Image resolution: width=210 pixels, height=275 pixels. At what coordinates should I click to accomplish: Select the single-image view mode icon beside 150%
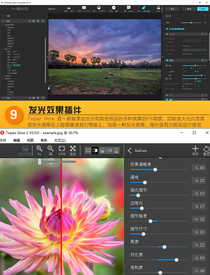point(18,9)
